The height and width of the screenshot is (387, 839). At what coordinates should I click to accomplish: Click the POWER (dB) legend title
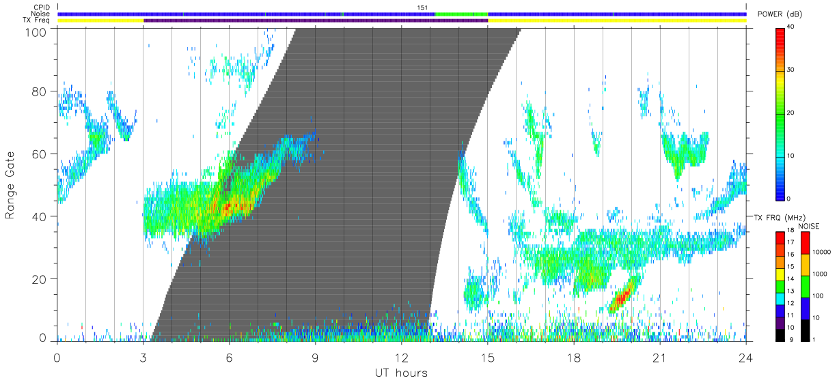point(780,14)
